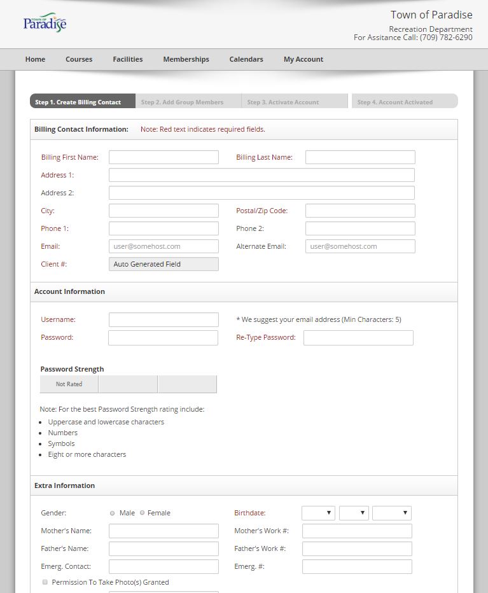Select the Male gender radio button
Viewport: 488px width, 593px height.
(113, 513)
